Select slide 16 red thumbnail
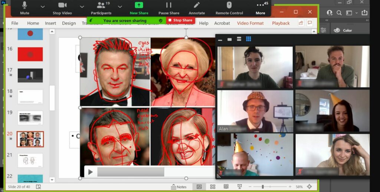Image resolution: width=380 pixels, height=192 pixels. point(30,54)
